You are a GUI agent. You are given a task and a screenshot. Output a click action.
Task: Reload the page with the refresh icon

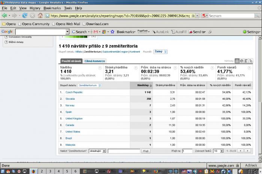(x=25, y=16)
